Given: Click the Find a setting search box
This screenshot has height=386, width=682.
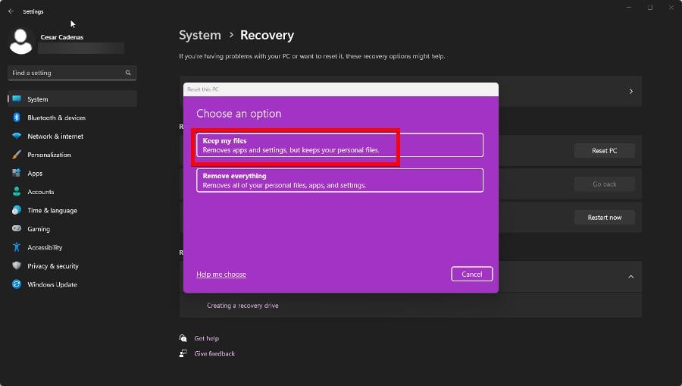Looking at the screenshot, I should [x=72, y=73].
